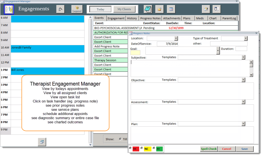Switch to the Events tab
The width and height of the screenshot is (267, 156).
point(99,18)
